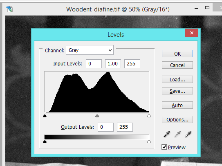Viewport: 222px width, 166px height.
Task: Maximize the Woodent_diafine.tif document window
Action: click(207, 7)
